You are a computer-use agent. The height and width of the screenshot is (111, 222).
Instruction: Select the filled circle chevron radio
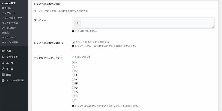click(x=73, y=88)
